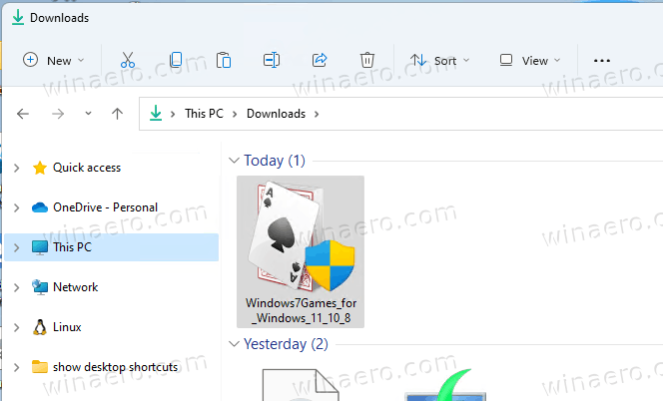Viewport: 663px width, 401px height.
Task: Open chevron after This PC in breadcrumb
Action: pos(235,114)
